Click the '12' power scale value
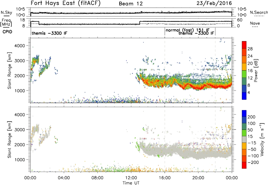Screen dimensions: 268x185 (x=250, y=78)
